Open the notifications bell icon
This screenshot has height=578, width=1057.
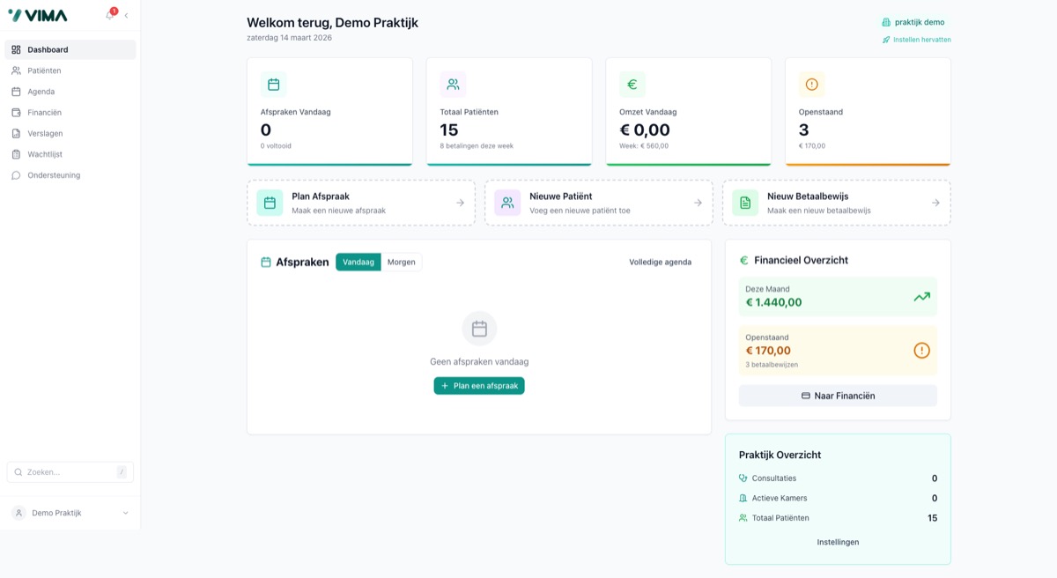pyautogui.click(x=110, y=15)
